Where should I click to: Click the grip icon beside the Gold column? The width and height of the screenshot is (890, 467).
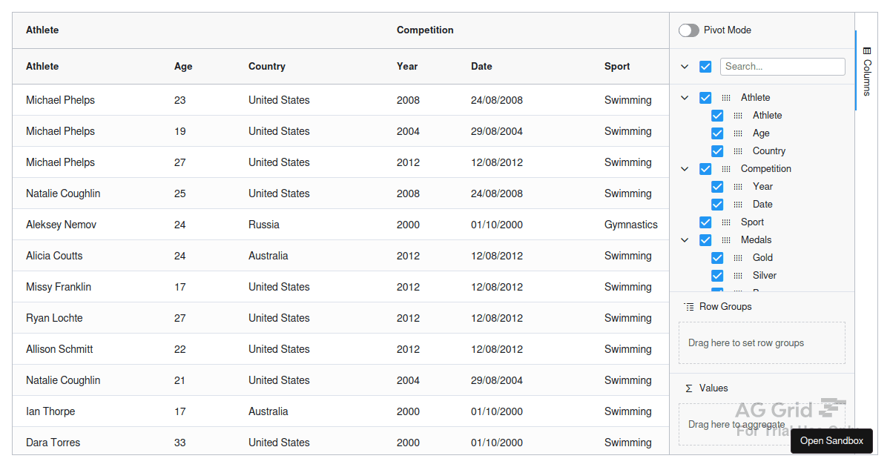click(x=737, y=257)
